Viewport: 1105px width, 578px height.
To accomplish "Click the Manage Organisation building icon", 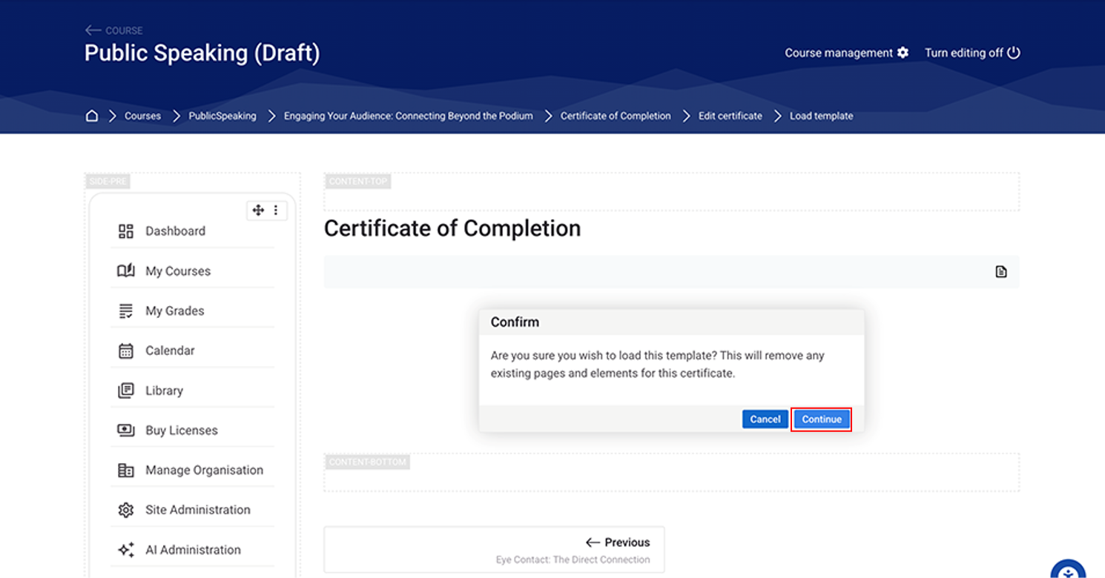I will [x=126, y=471].
